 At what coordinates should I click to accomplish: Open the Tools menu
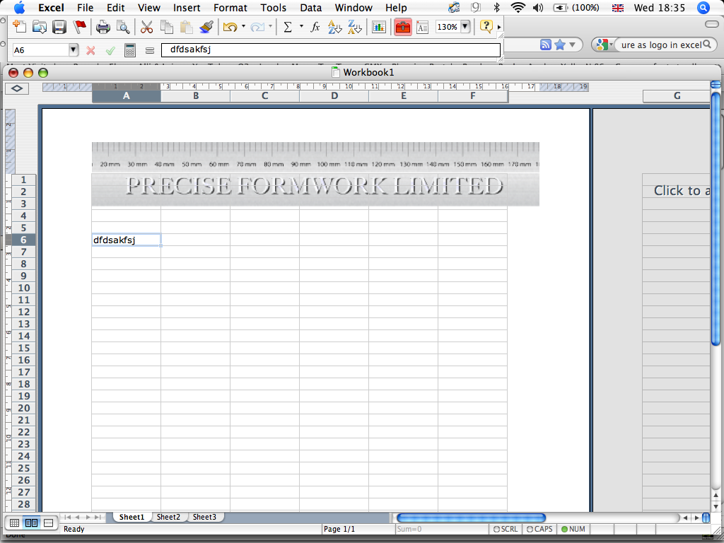pyautogui.click(x=274, y=8)
